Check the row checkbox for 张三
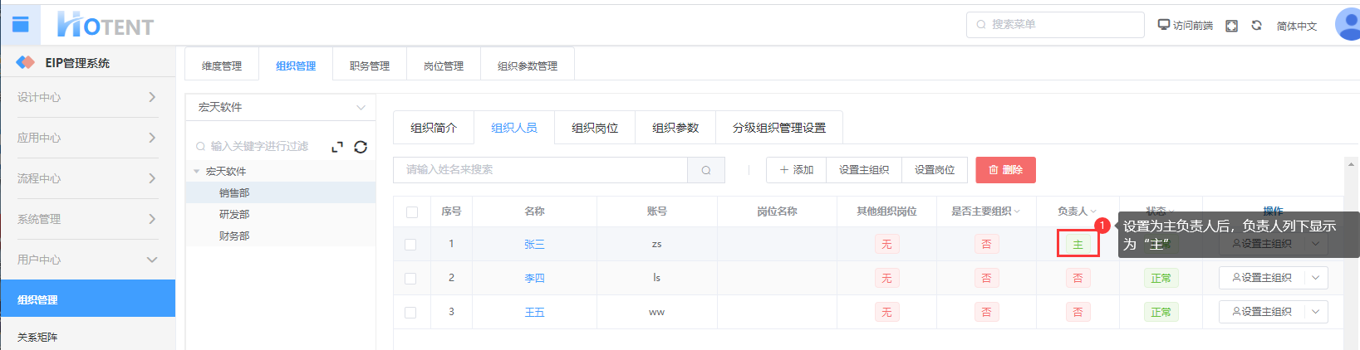This screenshot has width=1360, height=350. (410, 245)
